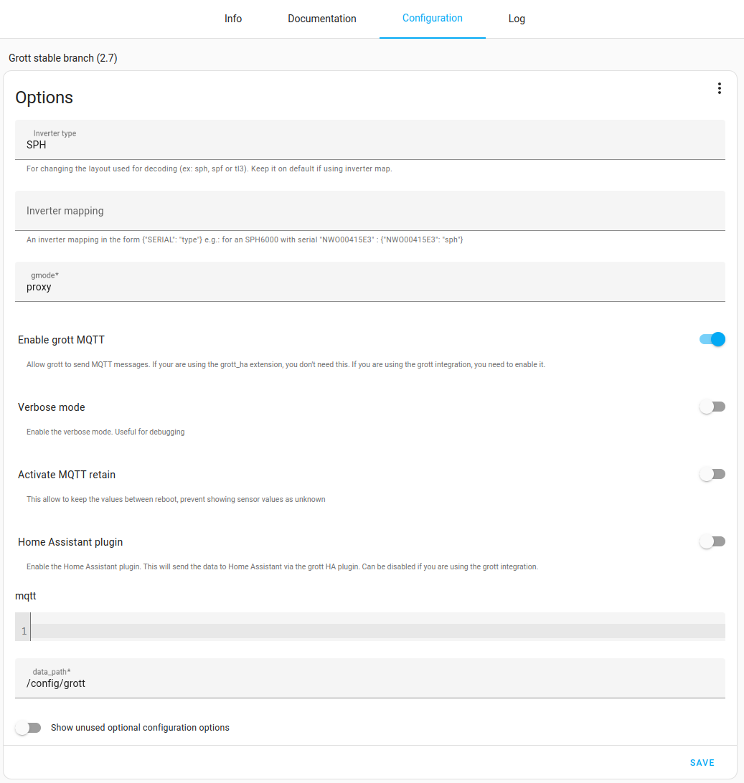Toggle the Home Assistant plugin switch

tap(712, 542)
